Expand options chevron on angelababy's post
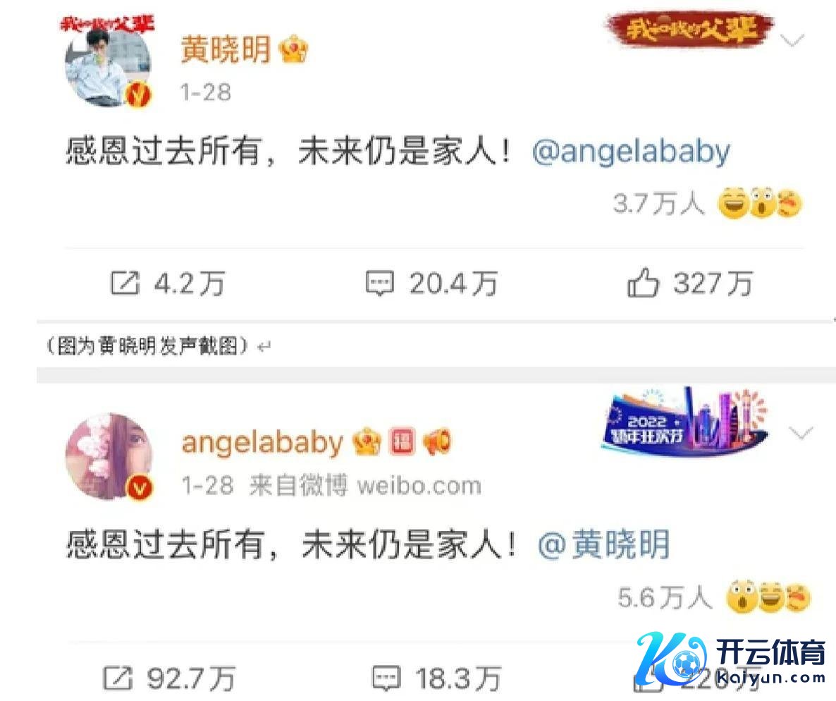836x701 pixels. click(800, 432)
